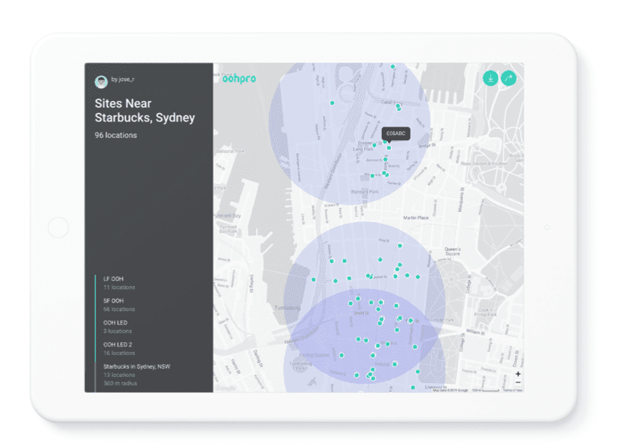Screen dimensions: 630x446
Task: Zoom out with the minus control
Action: 518,382
